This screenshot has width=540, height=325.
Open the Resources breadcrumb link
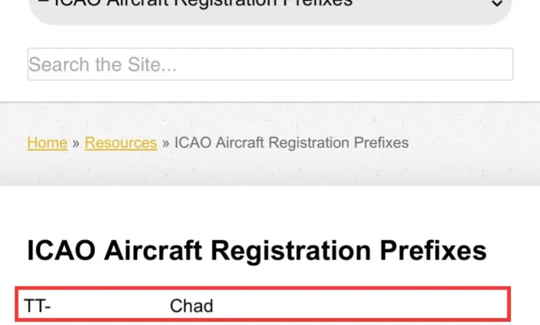coord(121,142)
